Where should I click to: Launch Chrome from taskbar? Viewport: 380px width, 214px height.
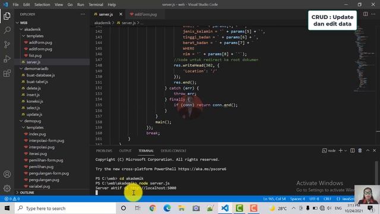pos(153,208)
